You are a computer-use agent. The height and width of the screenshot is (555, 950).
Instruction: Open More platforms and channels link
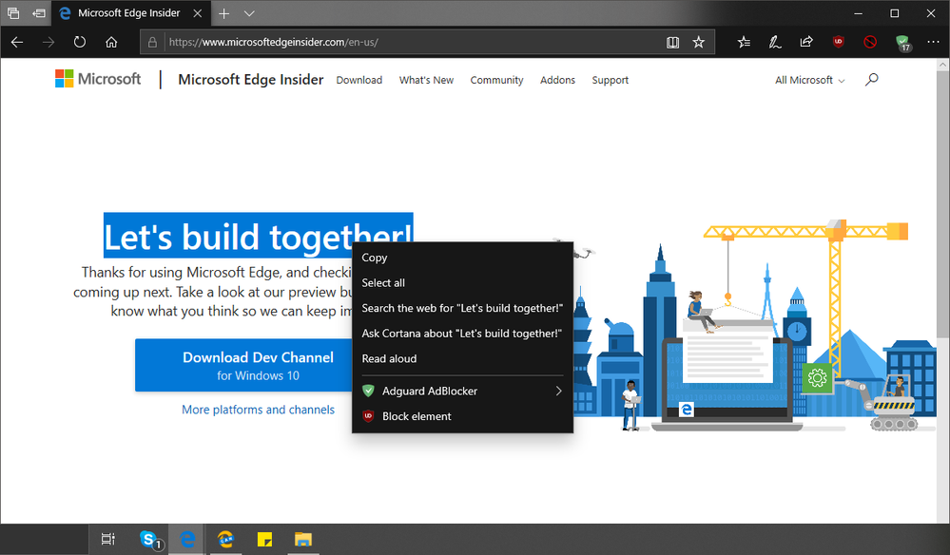(x=258, y=410)
